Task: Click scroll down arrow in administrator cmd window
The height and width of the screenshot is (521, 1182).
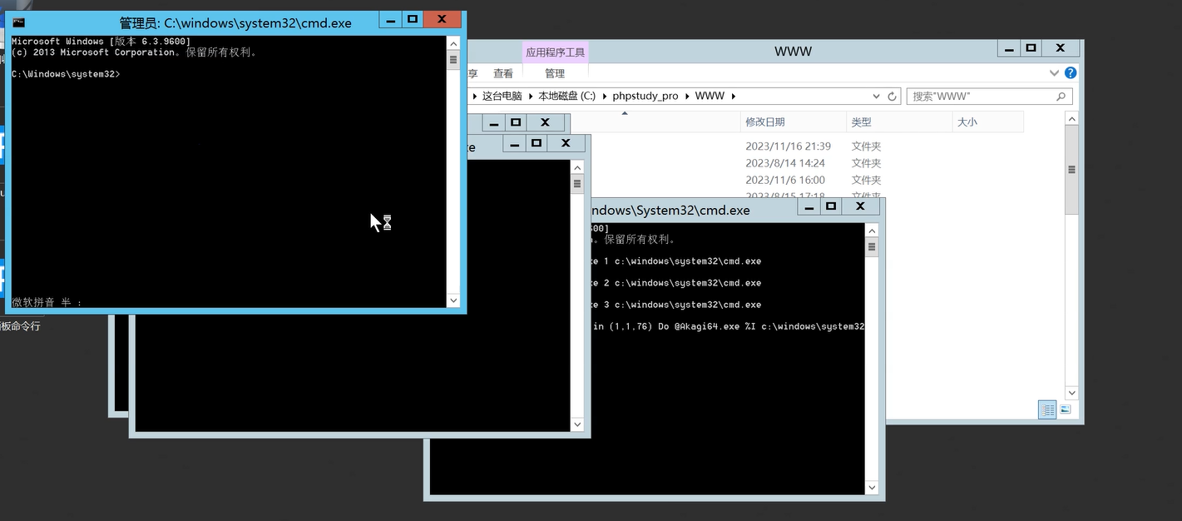Action: [453, 300]
